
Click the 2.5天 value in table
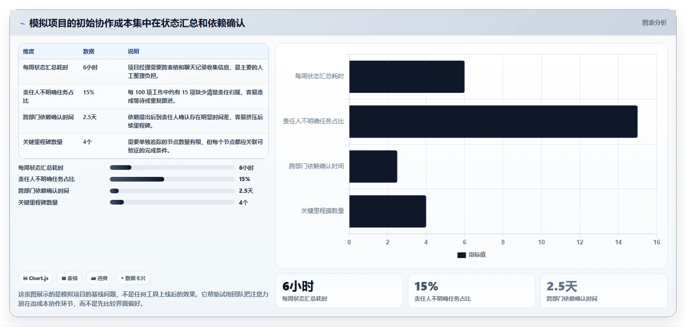click(x=90, y=117)
